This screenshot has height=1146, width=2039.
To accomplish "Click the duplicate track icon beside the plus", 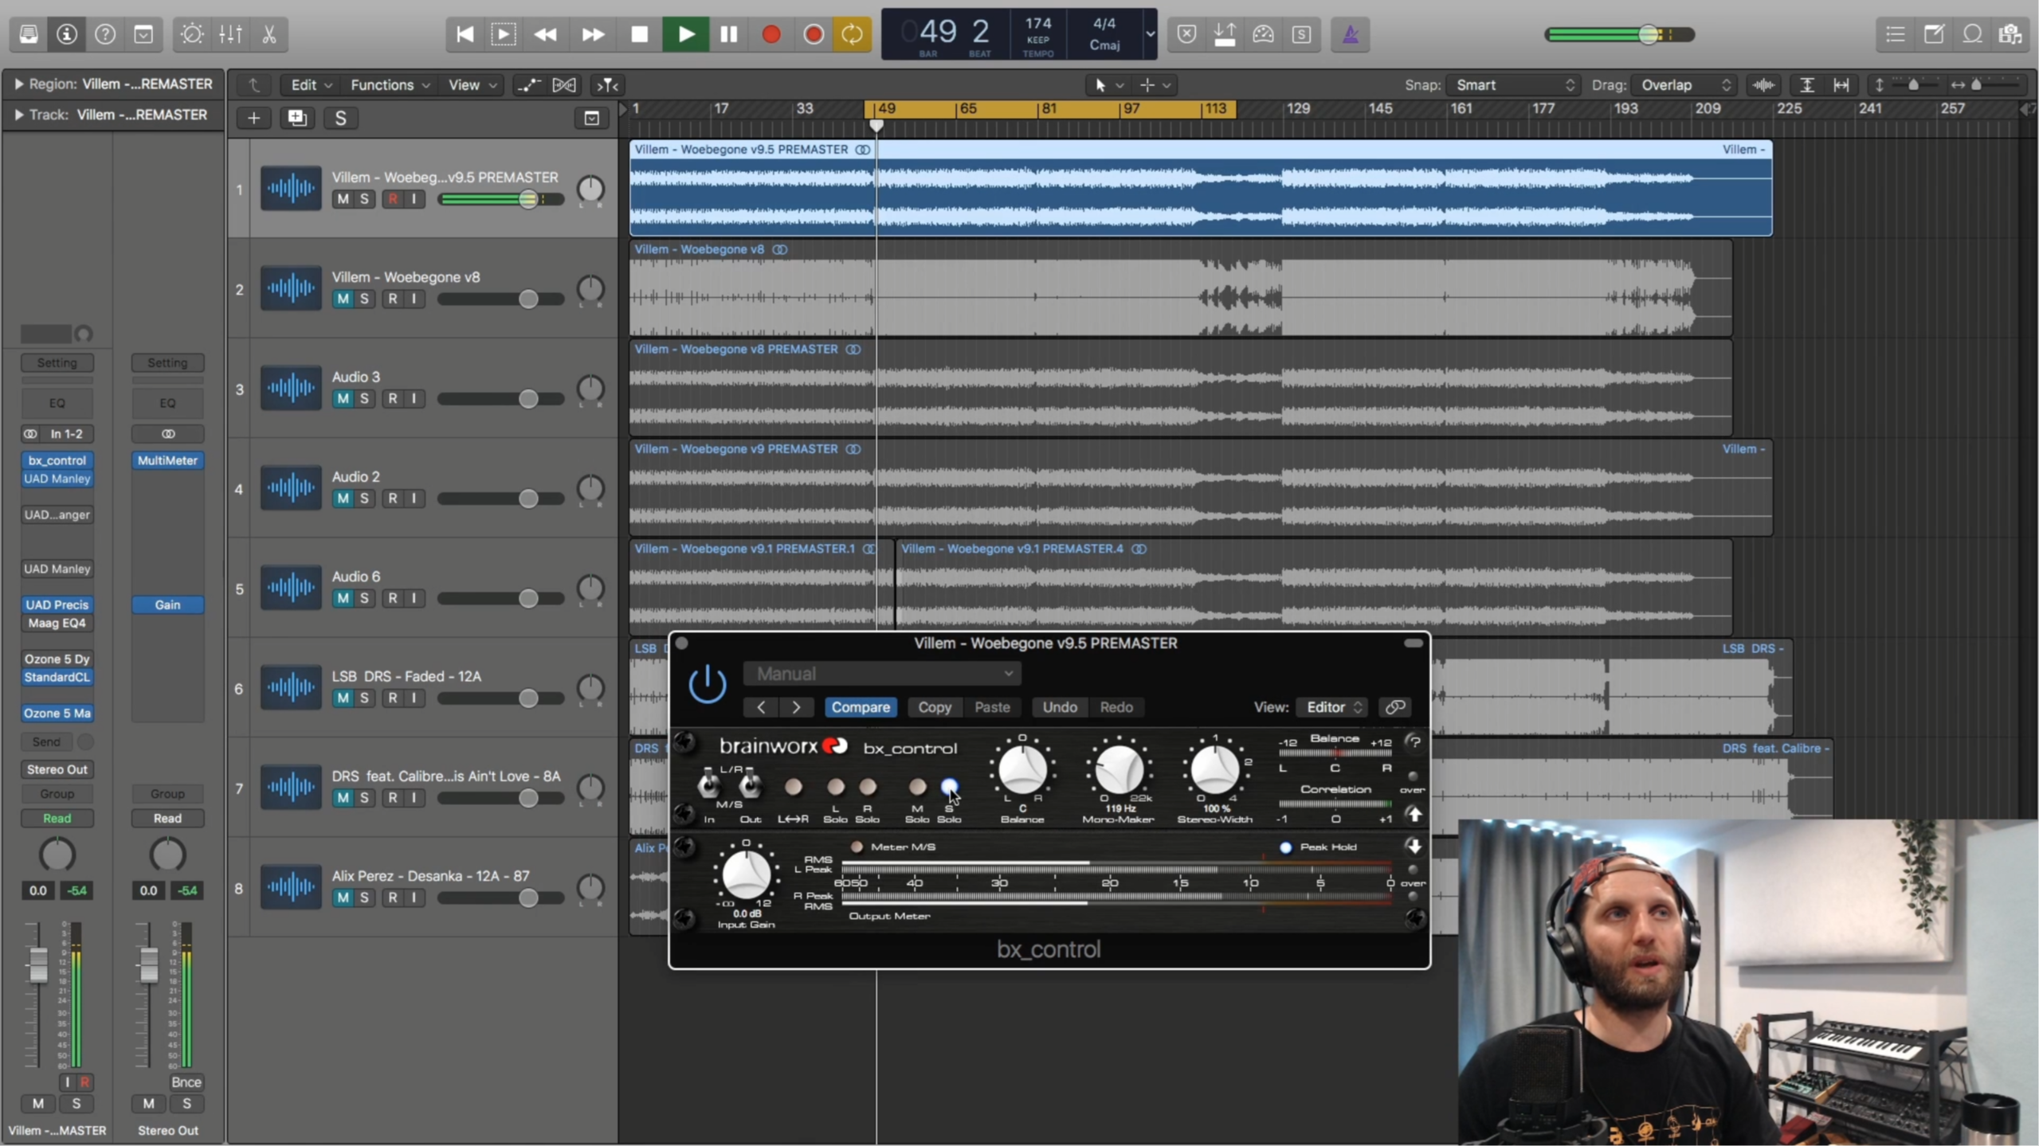I will [x=297, y=118].
